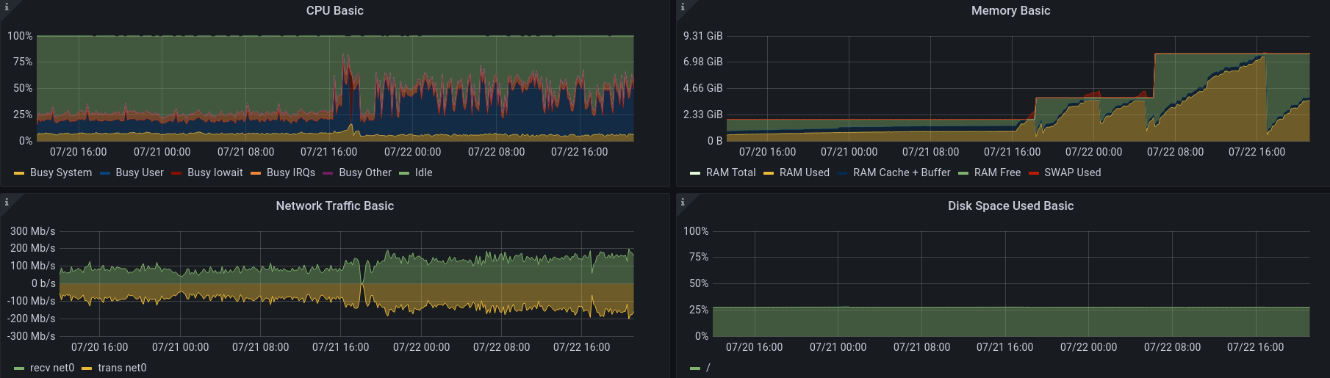Click the Disk Space Used Basic info icon

683,202
